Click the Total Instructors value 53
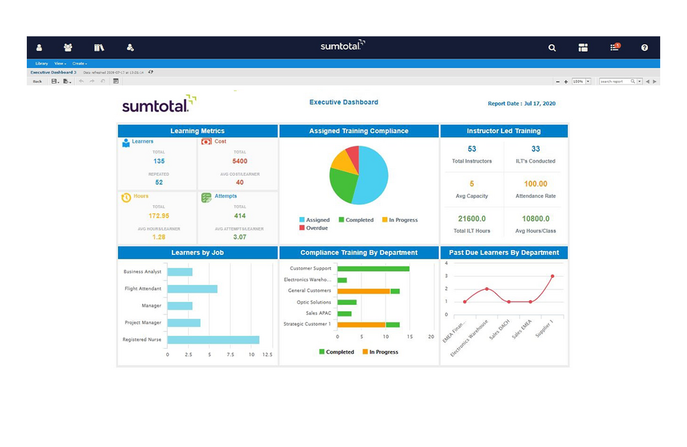The height and width of the screenshot is (447, 687). [472, 149]
